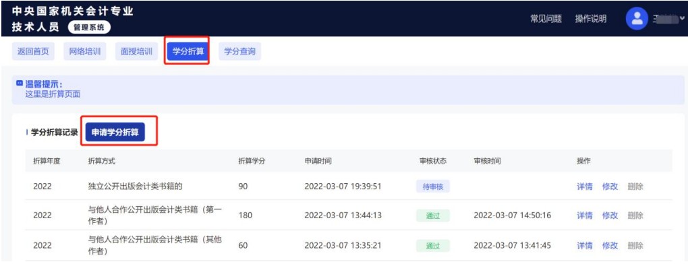Click 修改 for the 180 credit record
This screenshot has width=688, height=264.
610,216
